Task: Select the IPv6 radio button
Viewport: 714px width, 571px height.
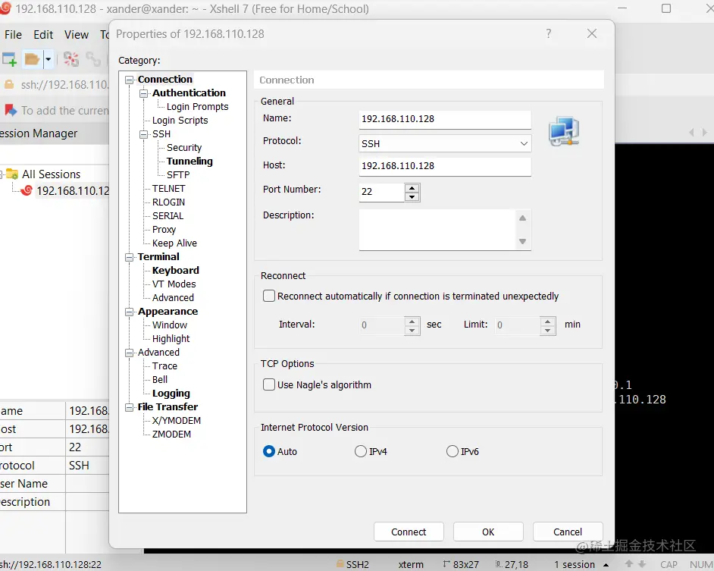Action: point(453,451)
